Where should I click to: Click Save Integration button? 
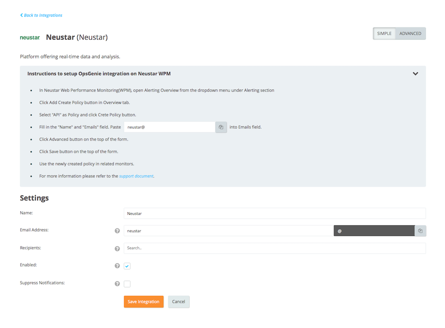(x=144, y=302)
